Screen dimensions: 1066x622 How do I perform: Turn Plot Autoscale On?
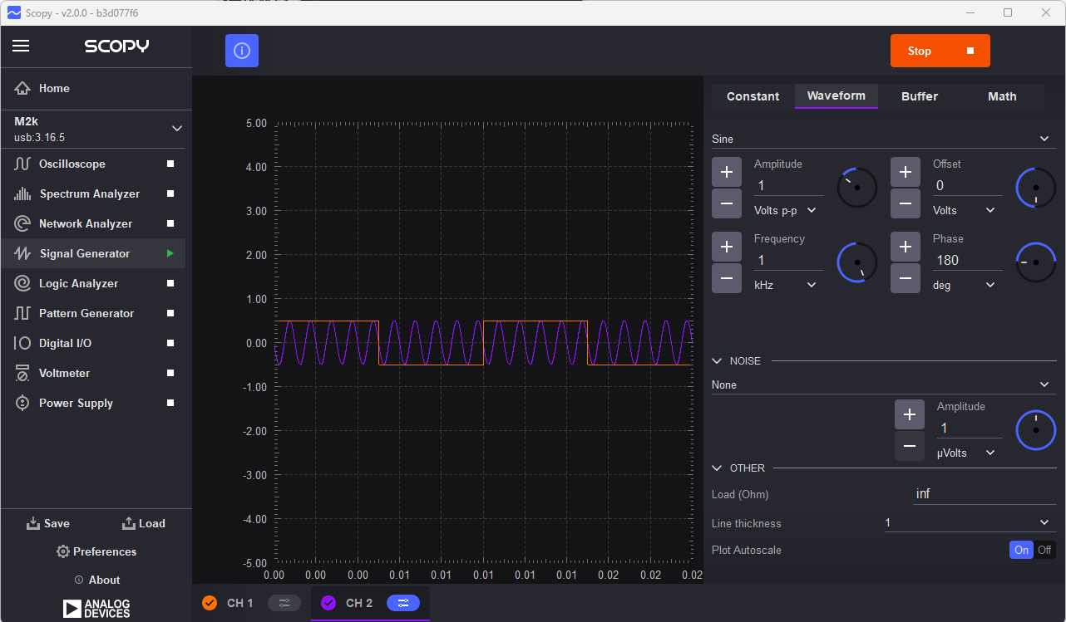pos(1021,550)
